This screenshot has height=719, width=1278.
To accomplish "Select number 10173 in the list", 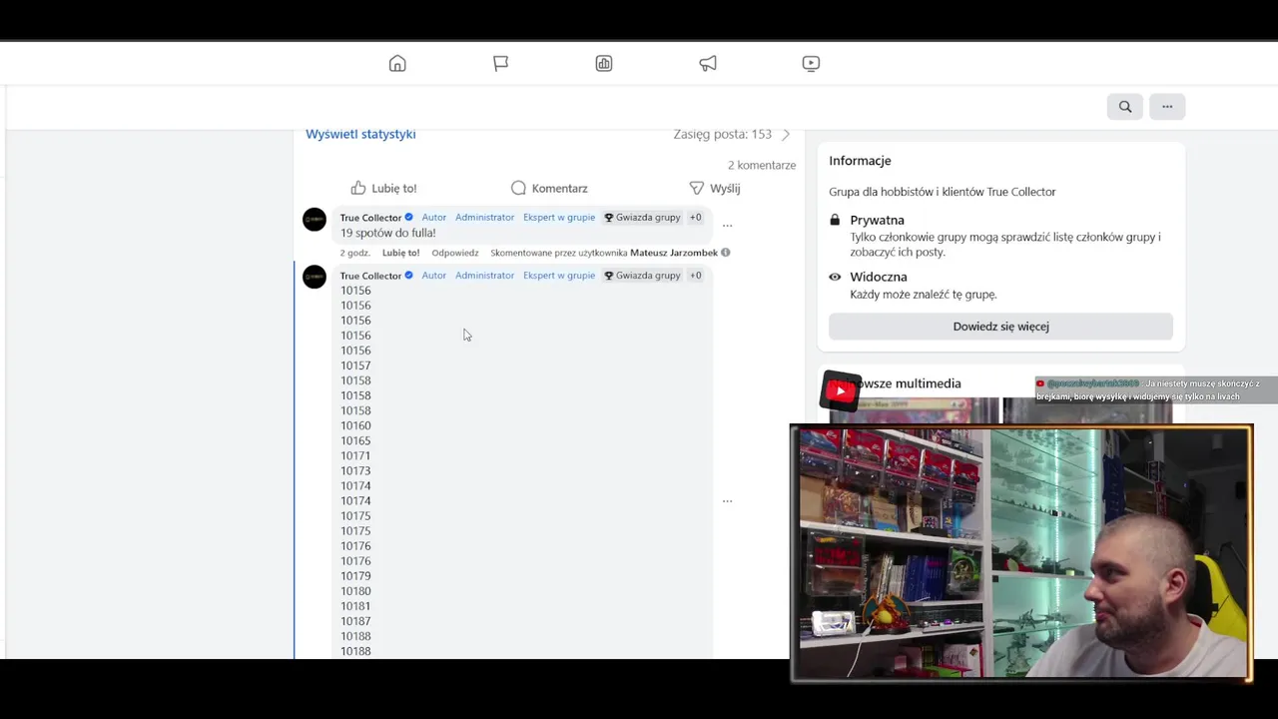I will (x=355, y=470).
